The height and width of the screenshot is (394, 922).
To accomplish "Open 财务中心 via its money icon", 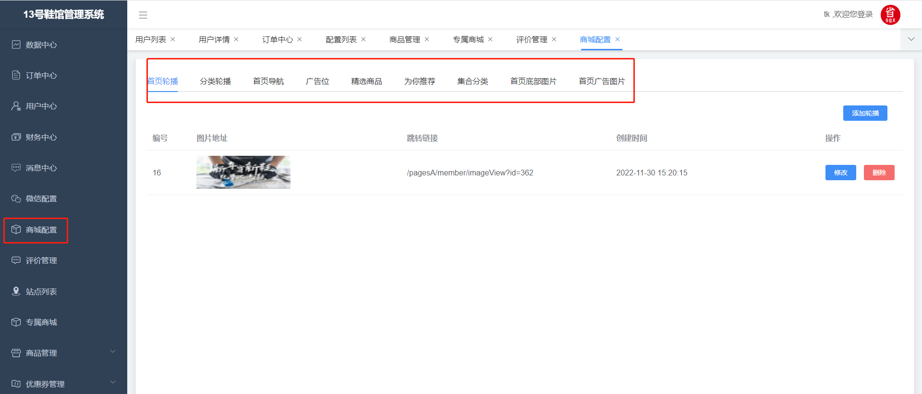I will click(16, 137).
